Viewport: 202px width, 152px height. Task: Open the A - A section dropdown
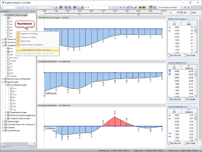(110, 7)
